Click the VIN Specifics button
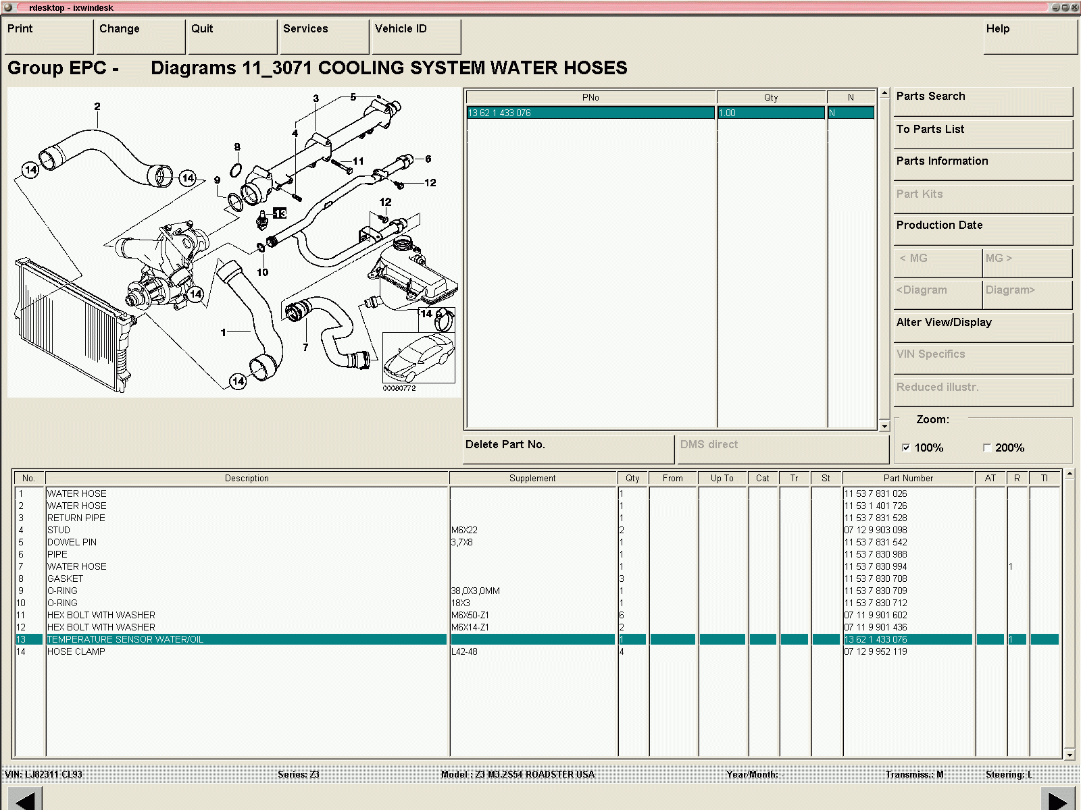The image size is (1081, 810). click(983, 359)
